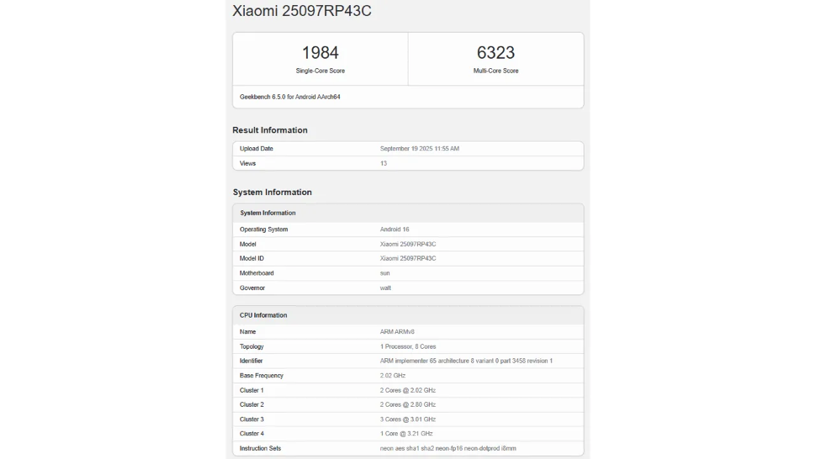Select the 'Cluster 4' row label
816x459 pixels.
[x=252, y=433]
